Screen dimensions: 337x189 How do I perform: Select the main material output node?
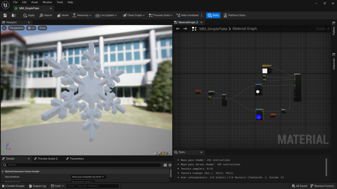coord(297,87)
